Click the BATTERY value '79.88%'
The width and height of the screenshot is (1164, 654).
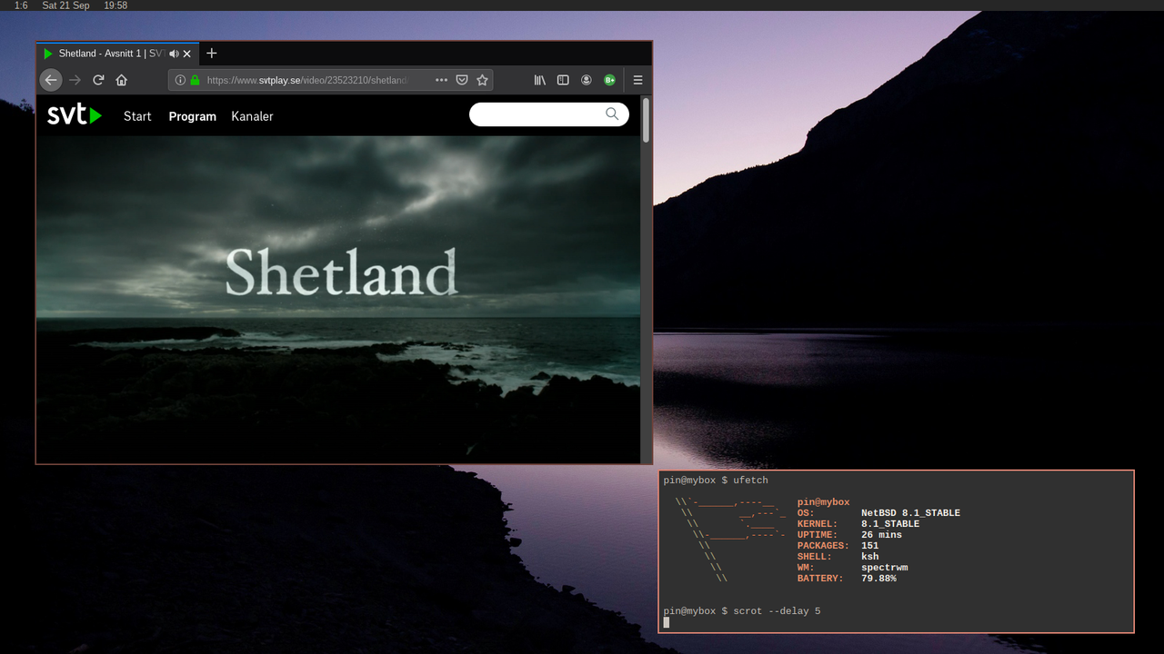878,579
